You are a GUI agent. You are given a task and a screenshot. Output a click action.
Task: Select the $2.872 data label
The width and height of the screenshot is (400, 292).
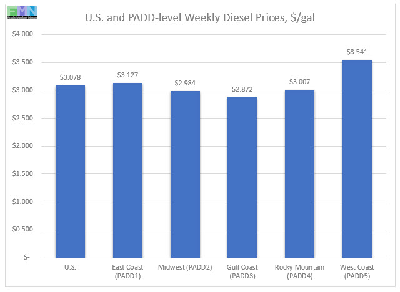(x=242, y=89)
